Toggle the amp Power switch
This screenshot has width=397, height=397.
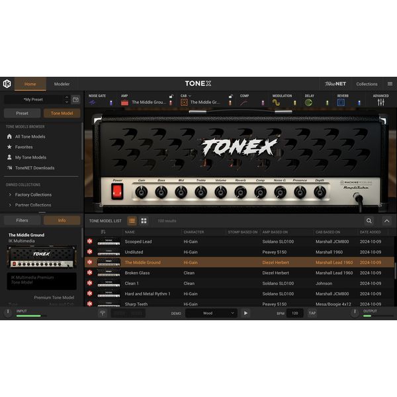tap(117, 192)
